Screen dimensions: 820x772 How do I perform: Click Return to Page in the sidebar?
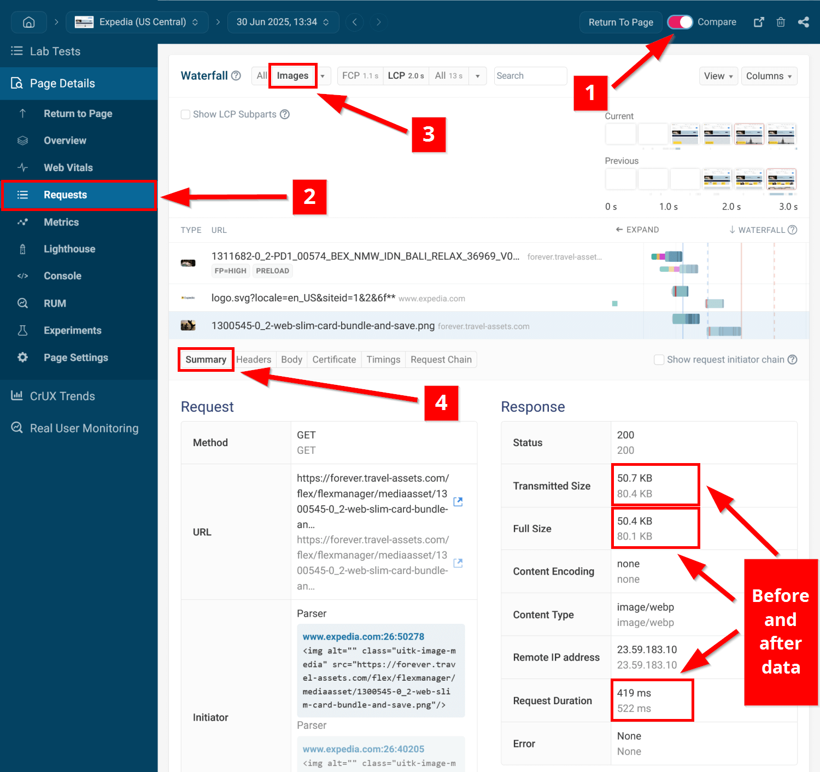[79, 113]
